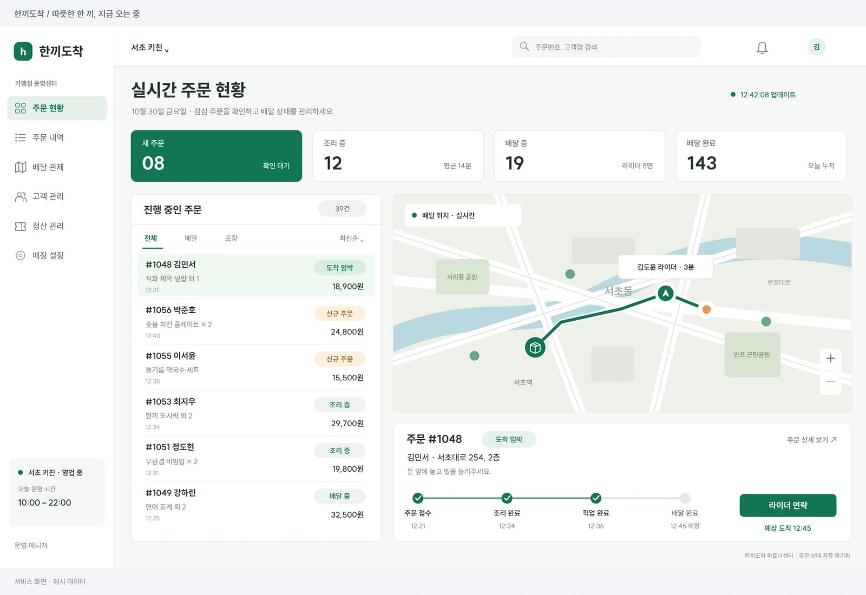
Task: Open the 최신순 sort dropdown
Action: click(x=351, y=239)
